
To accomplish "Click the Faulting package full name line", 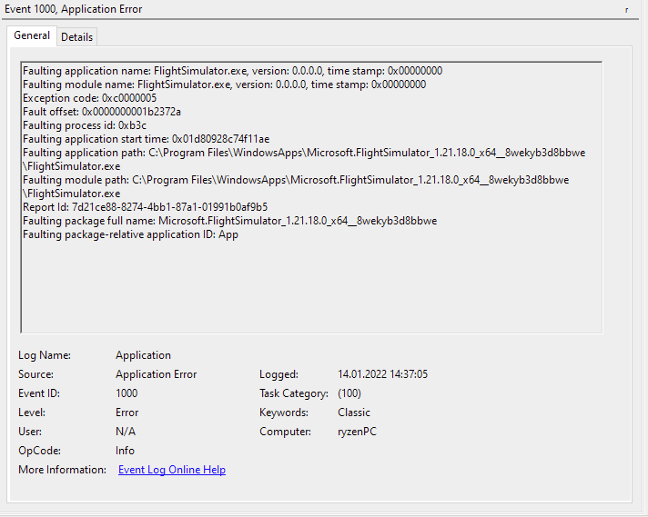I will click(229, 221).
